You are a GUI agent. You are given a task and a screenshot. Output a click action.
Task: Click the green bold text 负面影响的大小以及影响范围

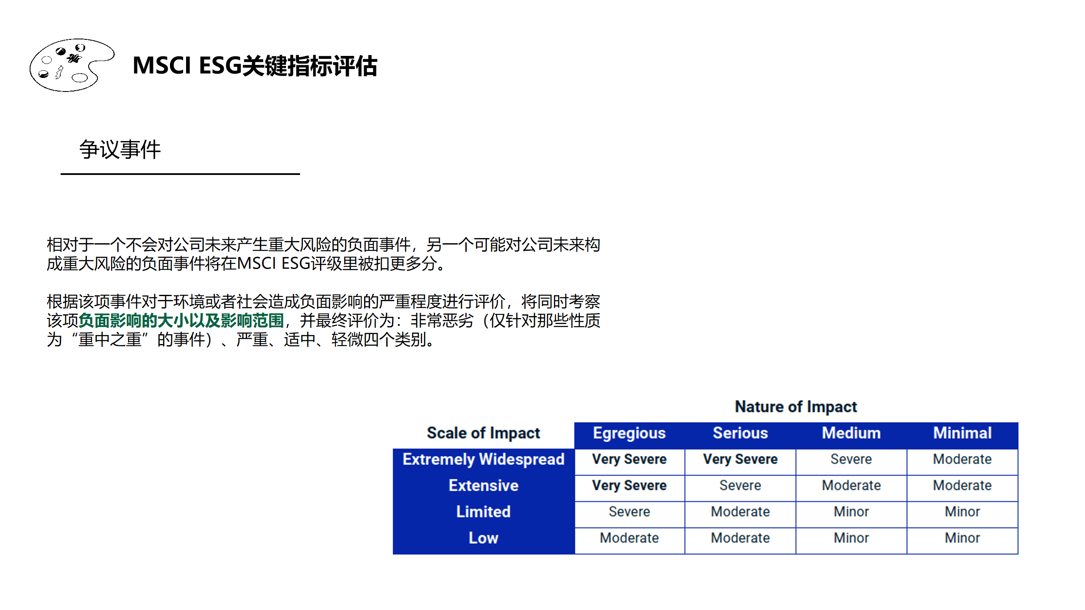181,321
